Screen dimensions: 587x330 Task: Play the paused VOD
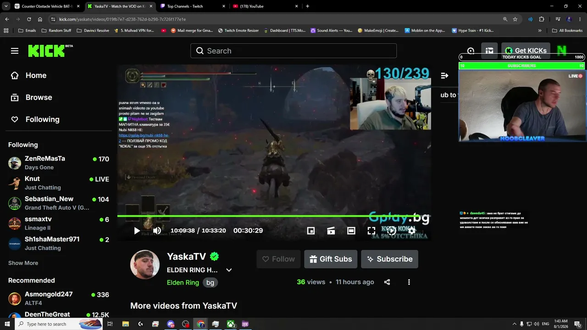point(137,231)
